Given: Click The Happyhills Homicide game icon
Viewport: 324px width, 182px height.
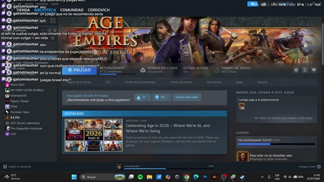Looking at the screenshot, I should pos(7,128).
